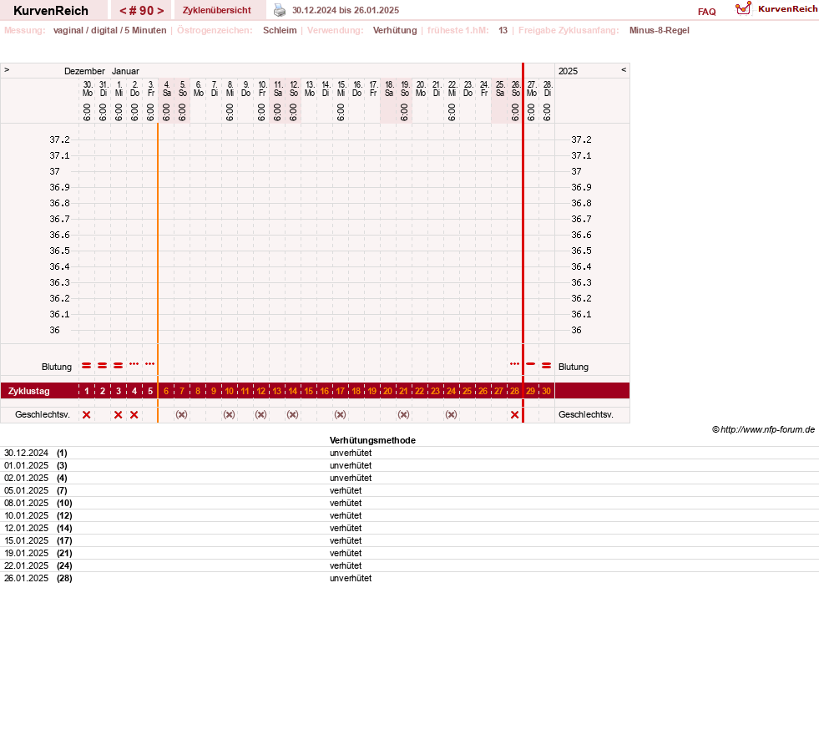The height and width of the screenshot is (740, 819).
Task: Click the spotting dots on cycle day 4
Action: 134,363
